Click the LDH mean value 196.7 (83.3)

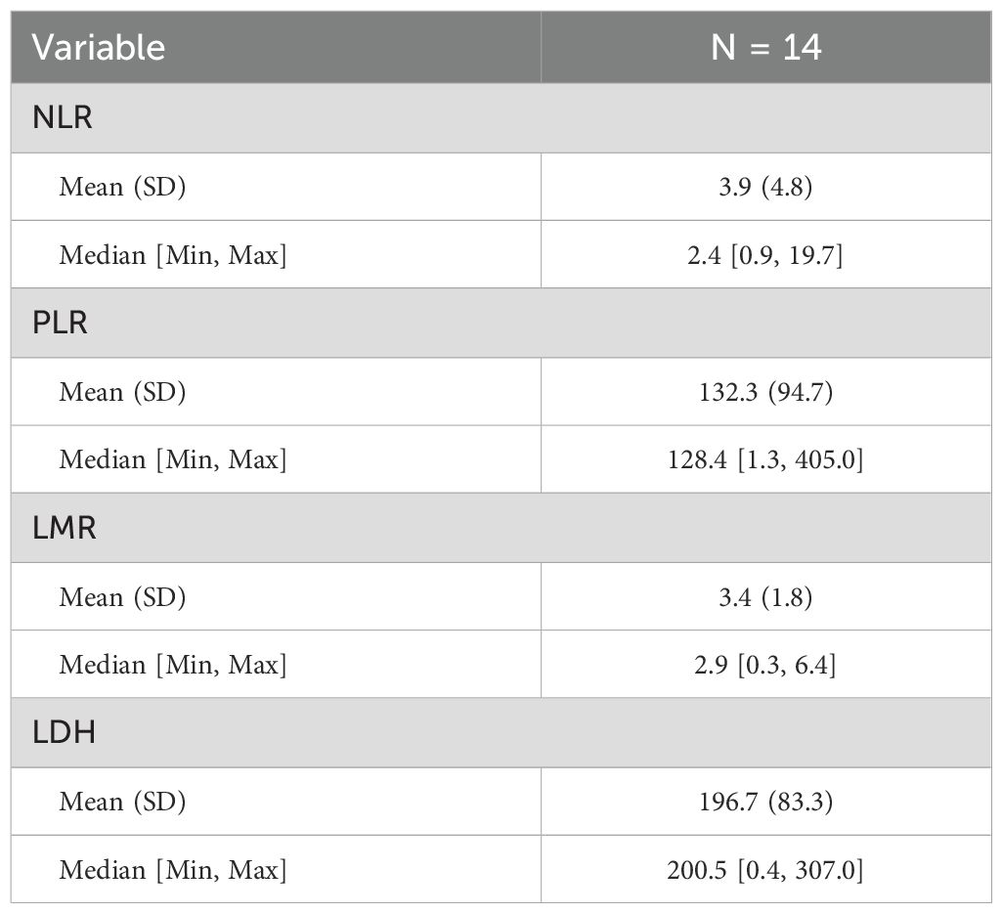coord(766,802)
